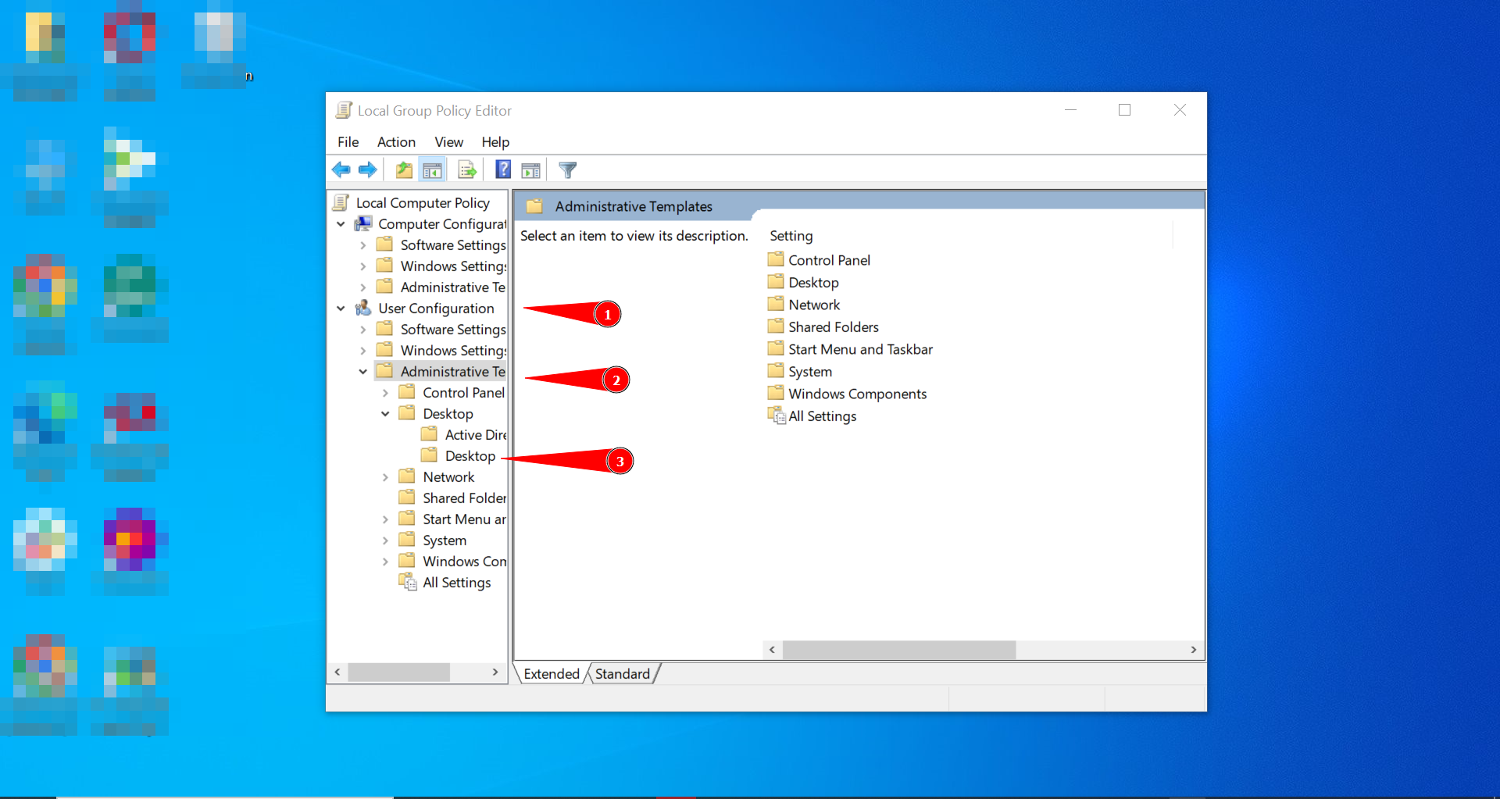Click the Back navigation arrow in the toolbar
1500x799 pixels.
tap(341, 169)
